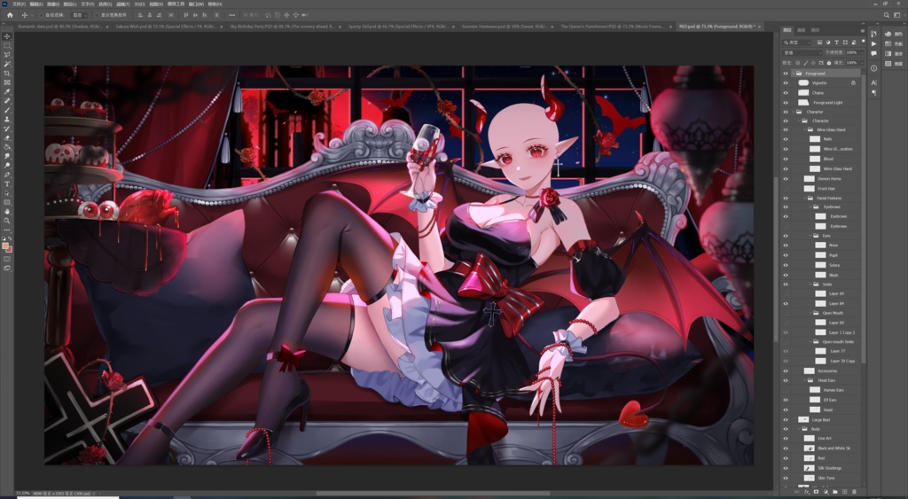
Task: Collapse the Smile group
Action: pyautogui.click(x=810, y=285)
